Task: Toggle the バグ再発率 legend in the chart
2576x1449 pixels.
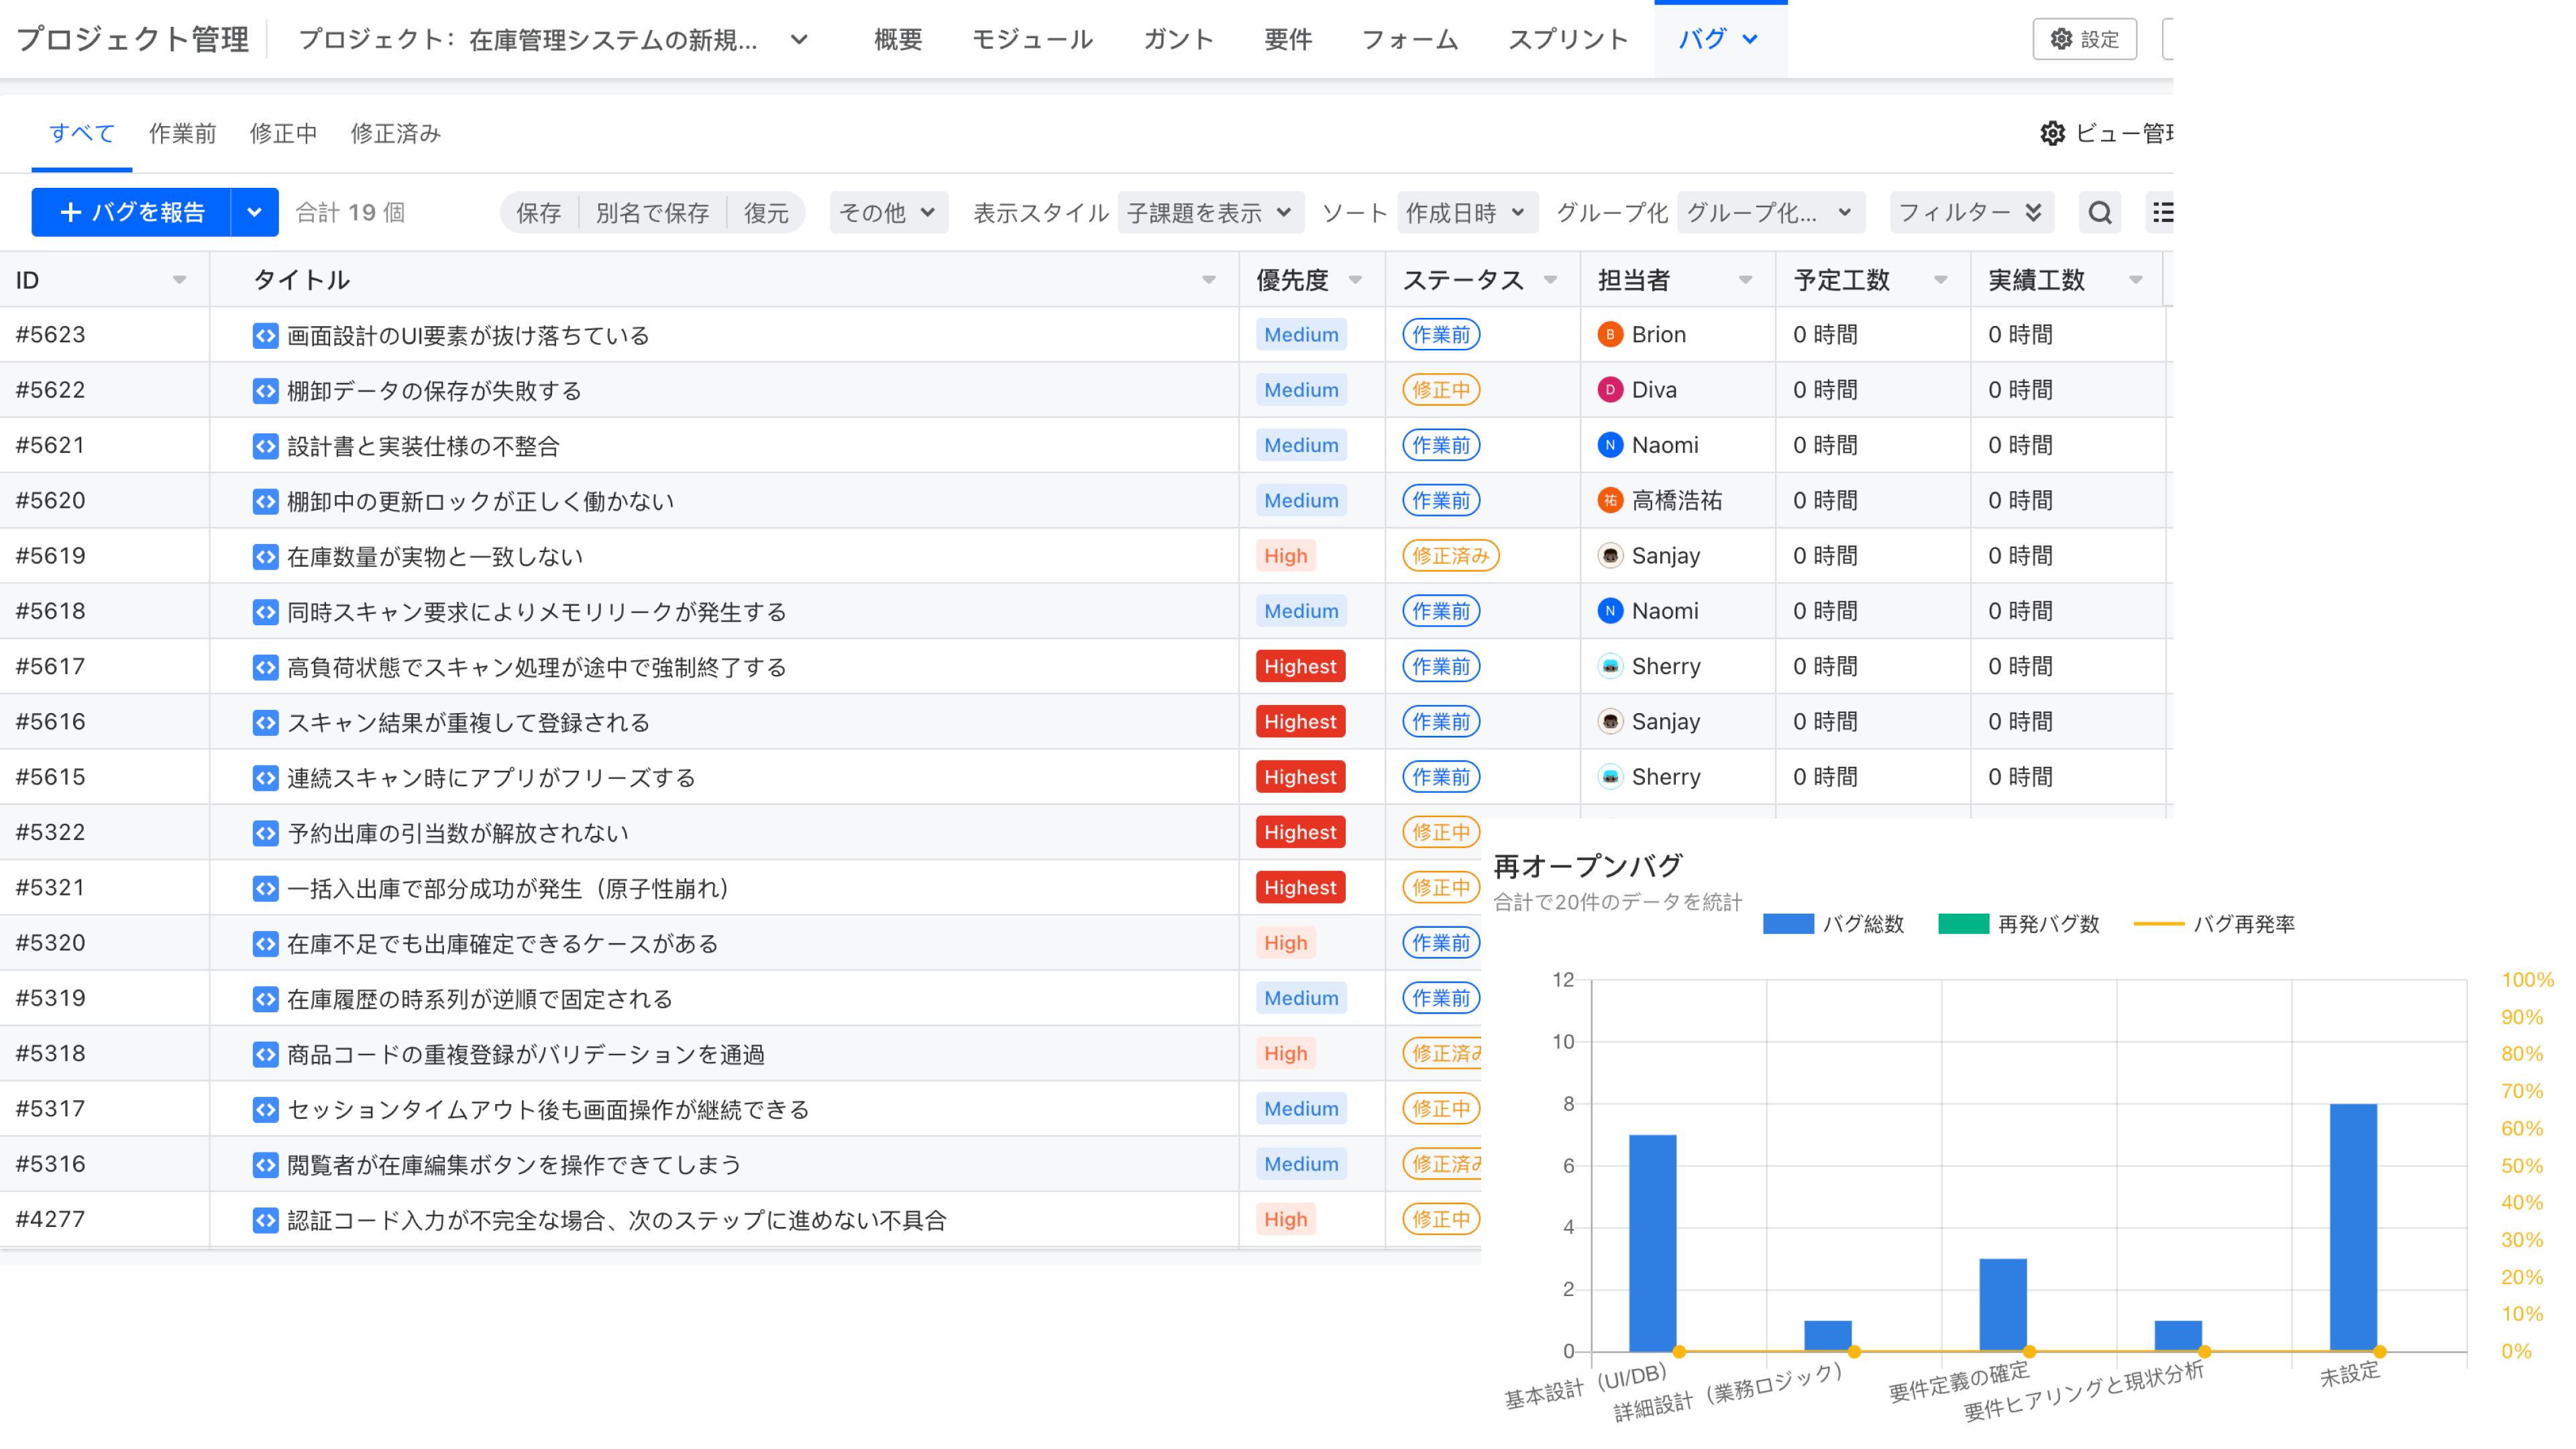Action: [2215, 925]
